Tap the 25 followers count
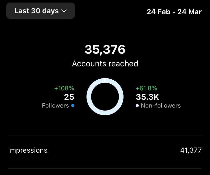The width and height of the screenshot is (210, 175). point(69,97)
